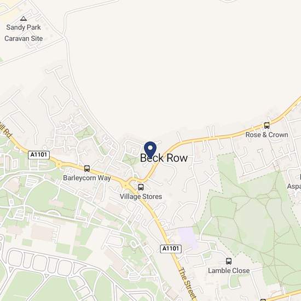The width and height of the screenshot is (301, 301).
Task: Open the Lamble Close text label
Action: (229, 271)
